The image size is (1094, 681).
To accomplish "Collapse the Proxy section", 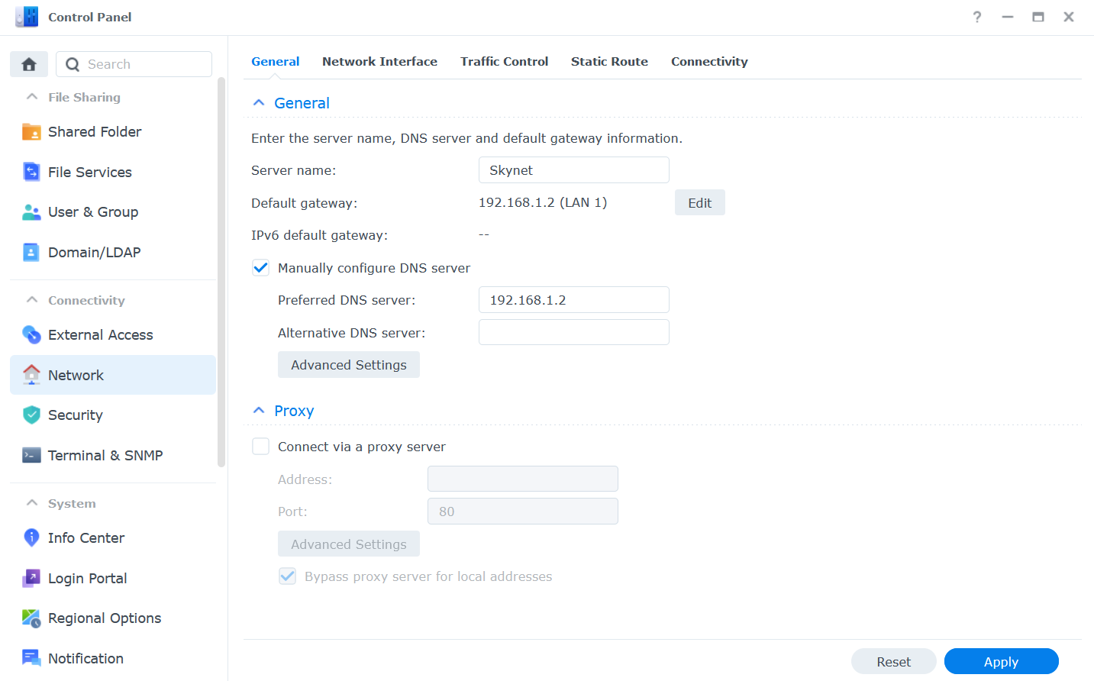I will click(x=258, y=410).
